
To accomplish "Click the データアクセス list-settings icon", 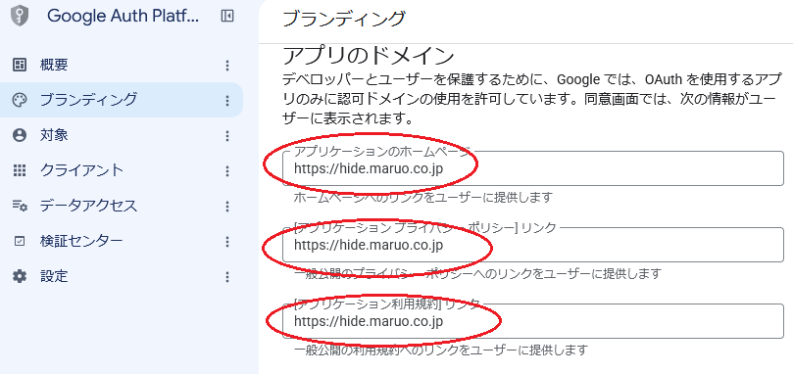I will tap(20, 206).
